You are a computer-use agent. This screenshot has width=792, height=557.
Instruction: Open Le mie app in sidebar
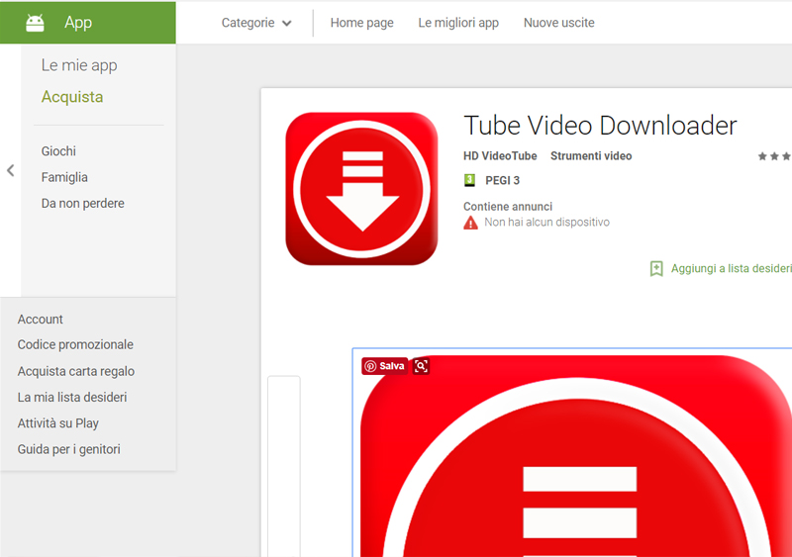pyautogui.click(x=79, y=65)
